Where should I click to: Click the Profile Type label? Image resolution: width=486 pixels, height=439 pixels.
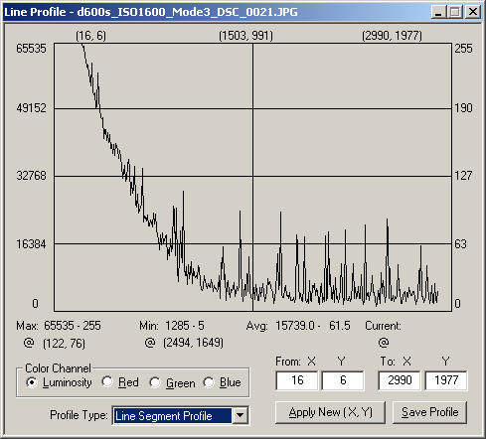79,415
